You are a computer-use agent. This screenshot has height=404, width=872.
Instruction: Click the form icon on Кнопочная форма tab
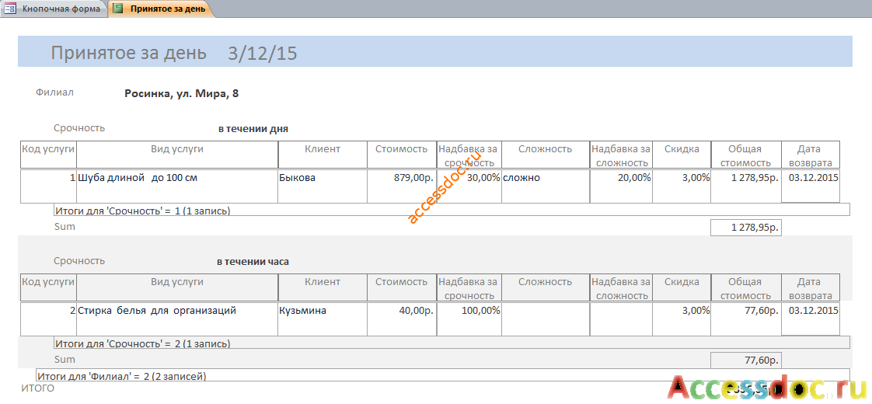(x=10, y=9)
